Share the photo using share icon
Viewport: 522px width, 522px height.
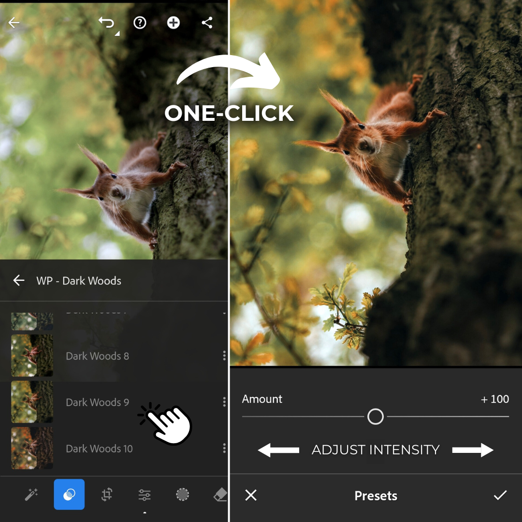point(207,23)
